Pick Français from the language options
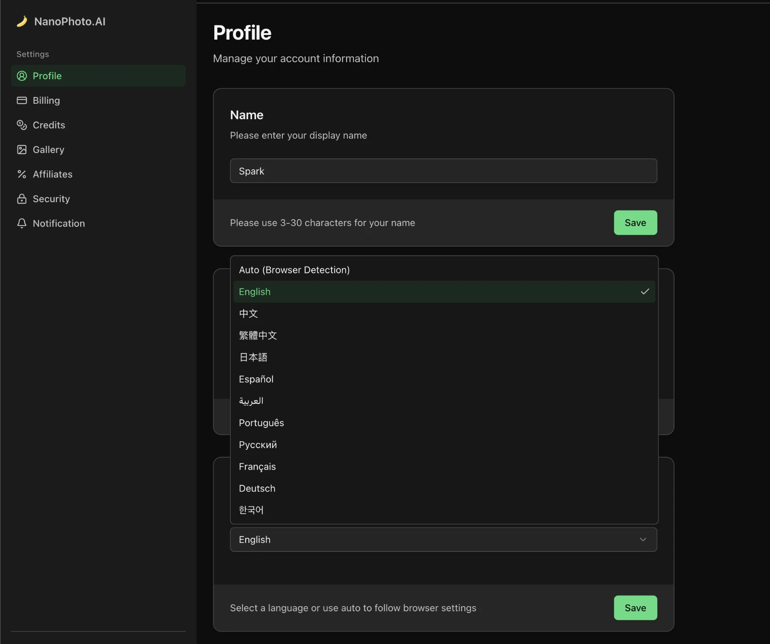 tap(257, 466)
